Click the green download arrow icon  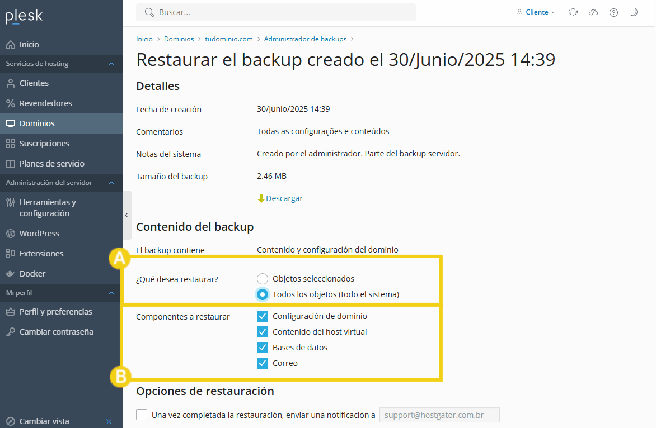point(261,198)
